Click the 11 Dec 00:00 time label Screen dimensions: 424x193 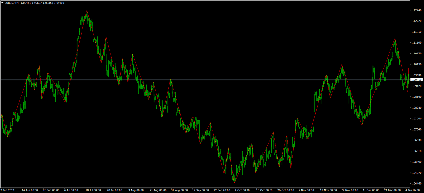(x=371, y=190)
